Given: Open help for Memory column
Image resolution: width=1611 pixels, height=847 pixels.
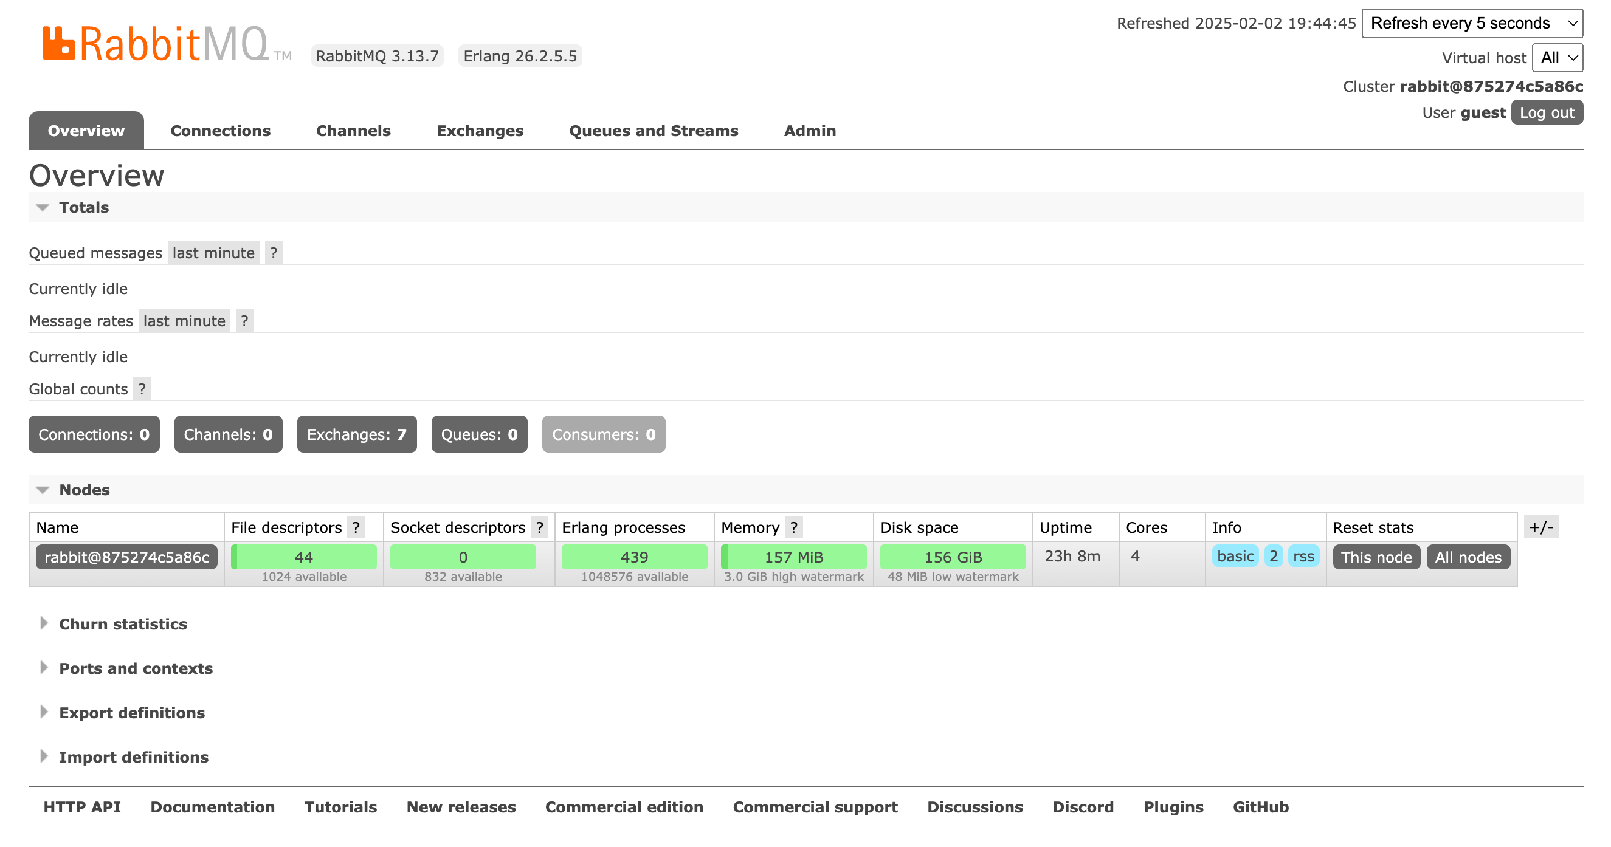Looking at the screenshot, I should 793,528.
